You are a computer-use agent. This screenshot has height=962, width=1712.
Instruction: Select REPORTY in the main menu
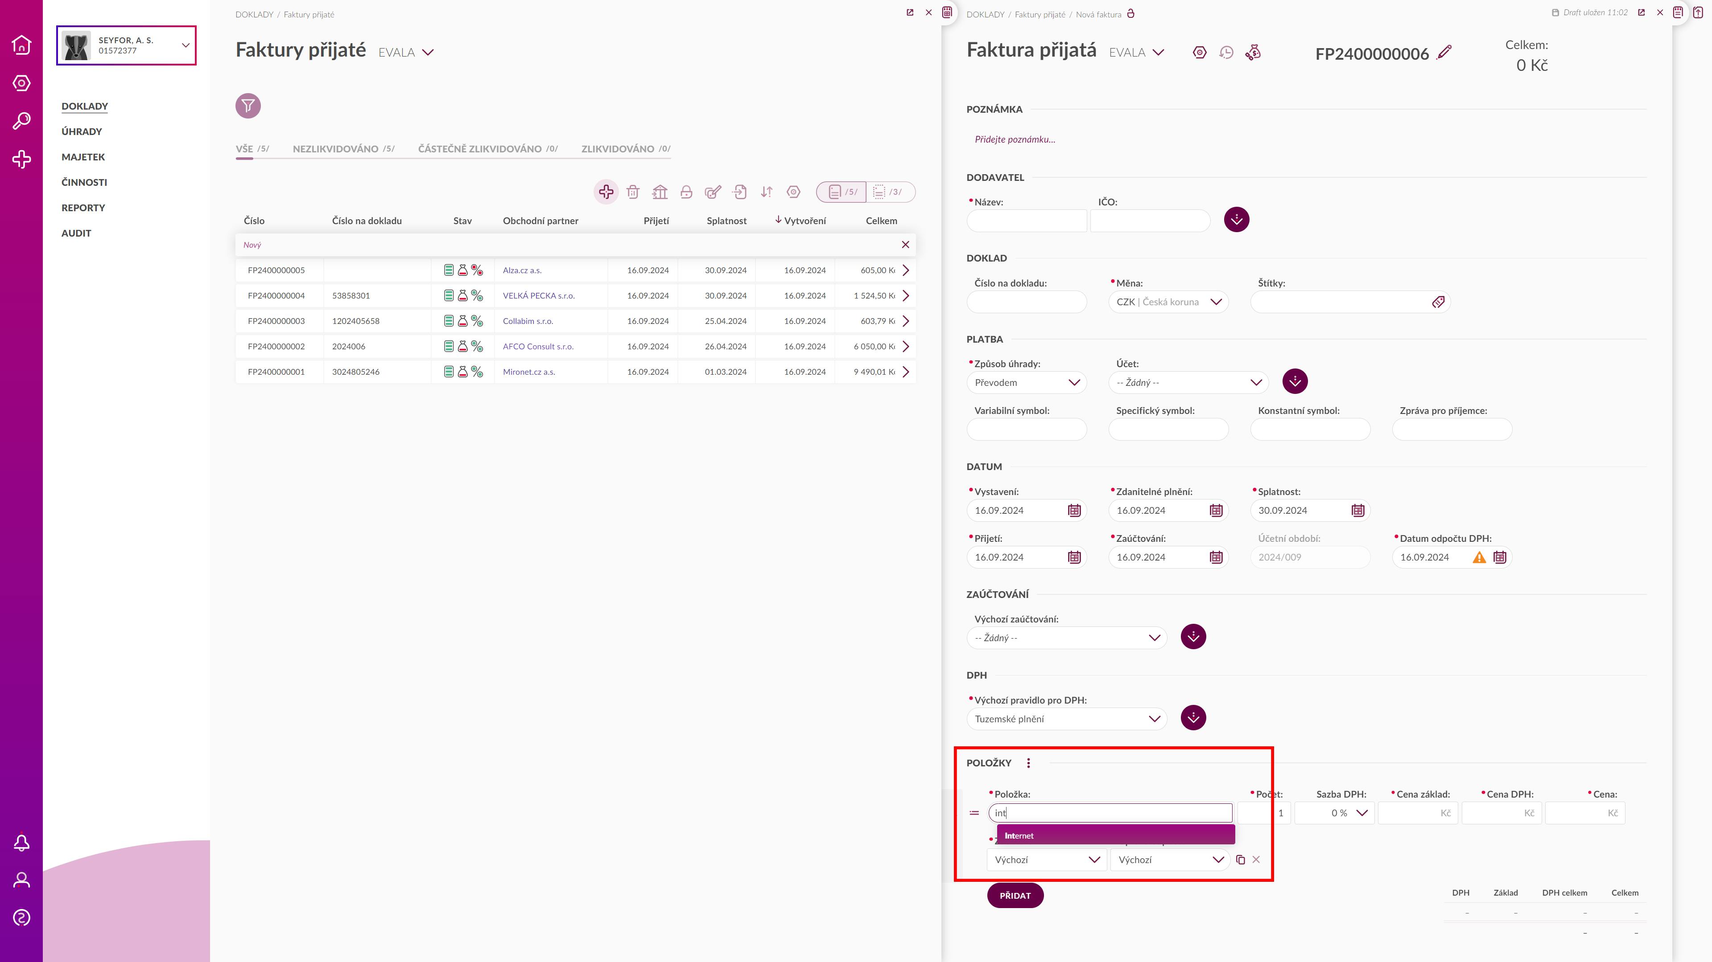(x=83, y=208)
